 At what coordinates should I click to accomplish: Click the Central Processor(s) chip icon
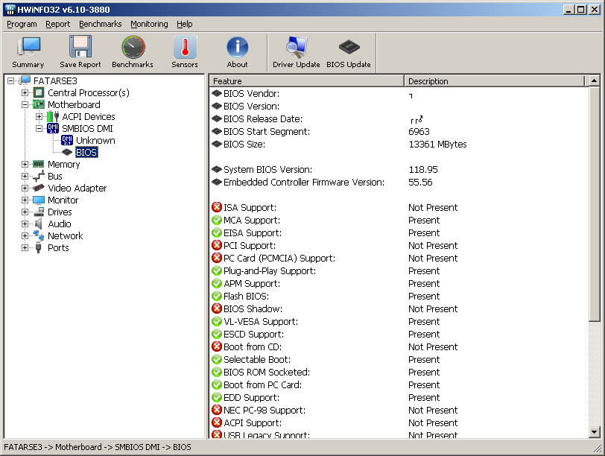[39, 92]
